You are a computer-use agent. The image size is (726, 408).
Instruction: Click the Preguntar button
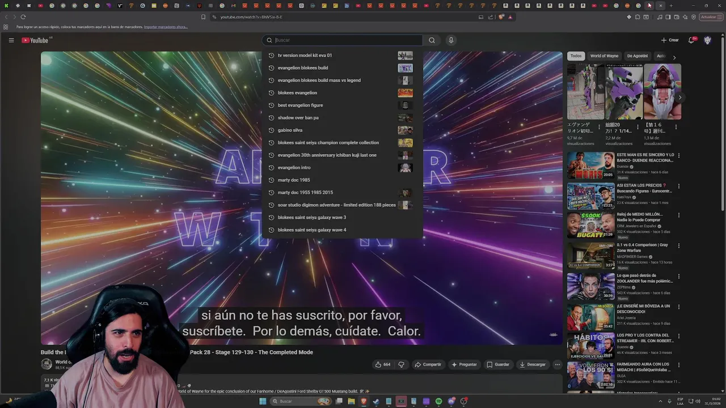point(464,364)
